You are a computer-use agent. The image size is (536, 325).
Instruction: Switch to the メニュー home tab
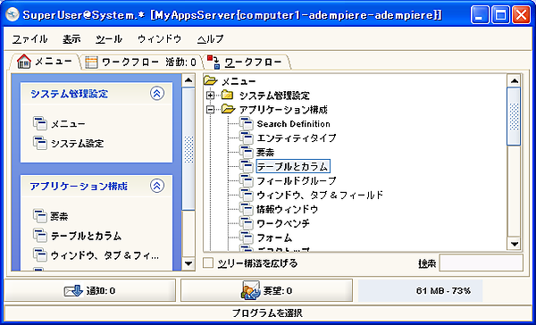coord(46,62)
